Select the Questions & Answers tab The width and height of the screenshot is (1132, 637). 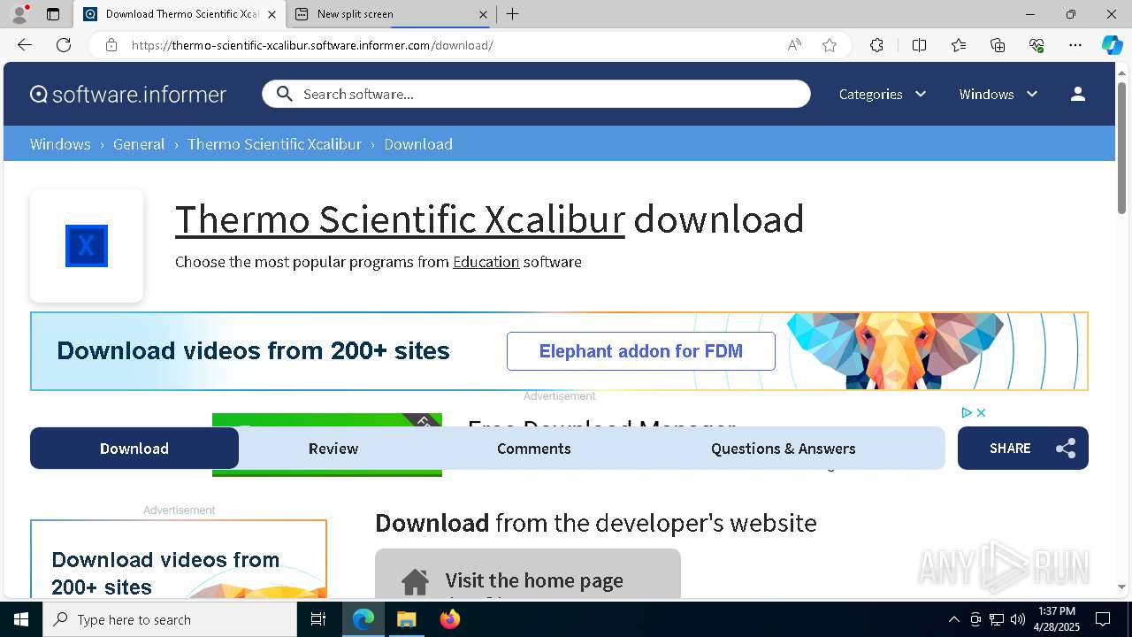click(x=784, y=449)
